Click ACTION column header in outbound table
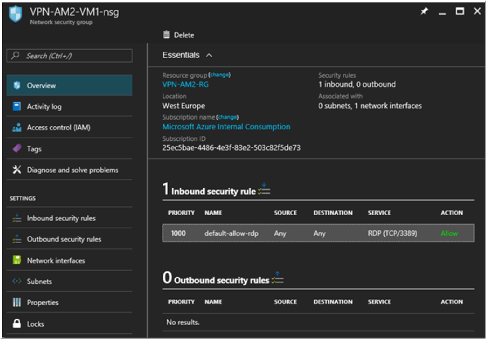 tap(452, 301)
